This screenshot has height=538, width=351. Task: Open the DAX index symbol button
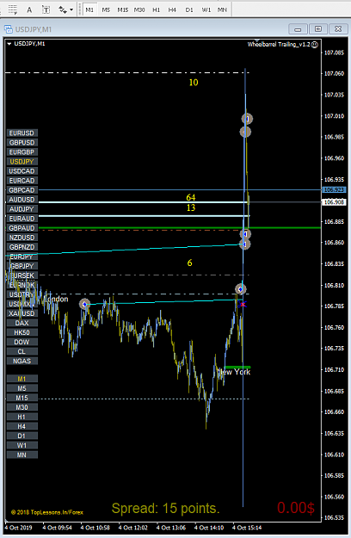click(x=22, y=323)
